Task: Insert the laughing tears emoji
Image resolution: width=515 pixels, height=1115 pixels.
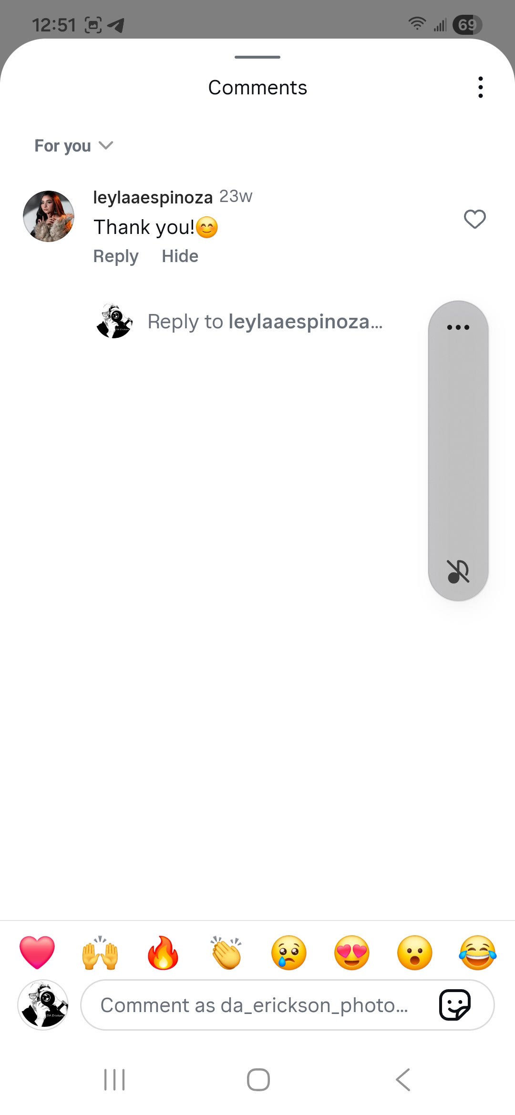Action: (478, 953)
